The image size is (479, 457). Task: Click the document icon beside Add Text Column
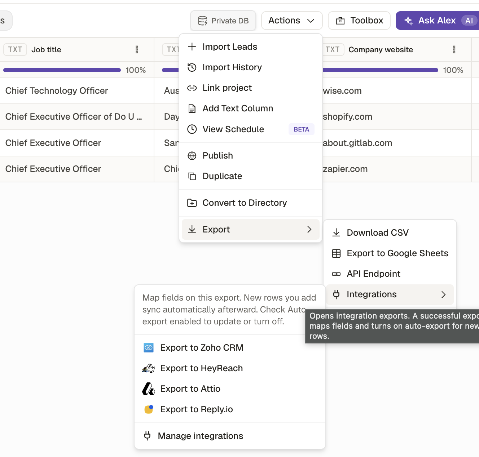coord(192,108)
